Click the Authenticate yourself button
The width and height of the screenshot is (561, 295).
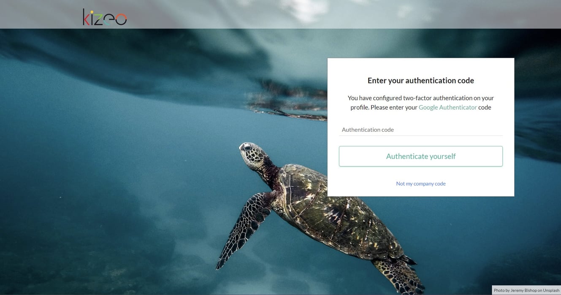tap(421, 156)
